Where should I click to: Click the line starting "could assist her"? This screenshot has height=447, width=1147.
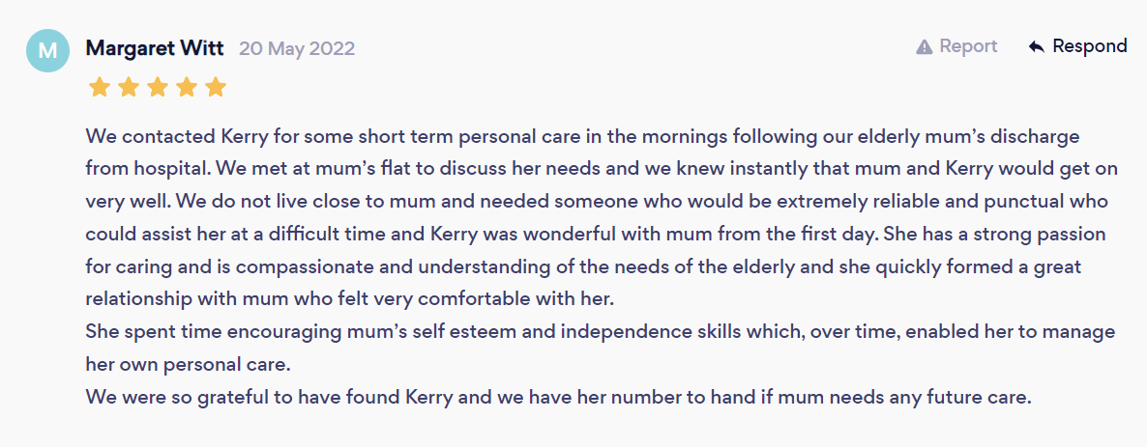click(x=596, y=236)
